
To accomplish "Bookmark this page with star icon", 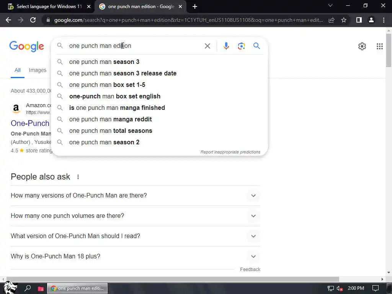I will click(x=344, y=20).
